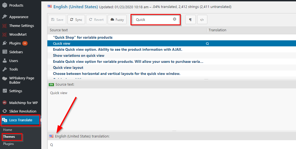
Task: Sort by the Translation column header
Action: point(218,30)
